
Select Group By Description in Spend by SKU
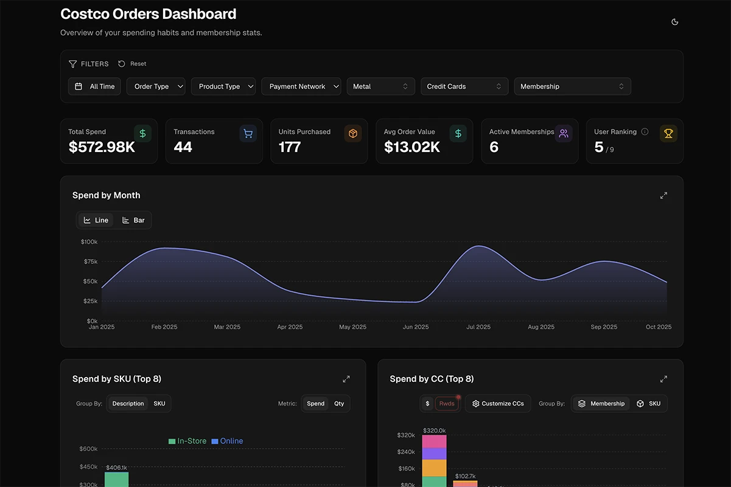click(127, 403)
